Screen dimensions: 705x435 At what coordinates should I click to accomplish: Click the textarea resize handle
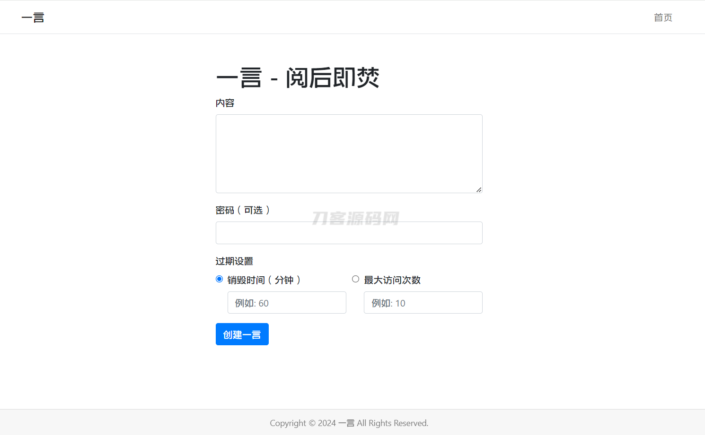click(479, 190)
